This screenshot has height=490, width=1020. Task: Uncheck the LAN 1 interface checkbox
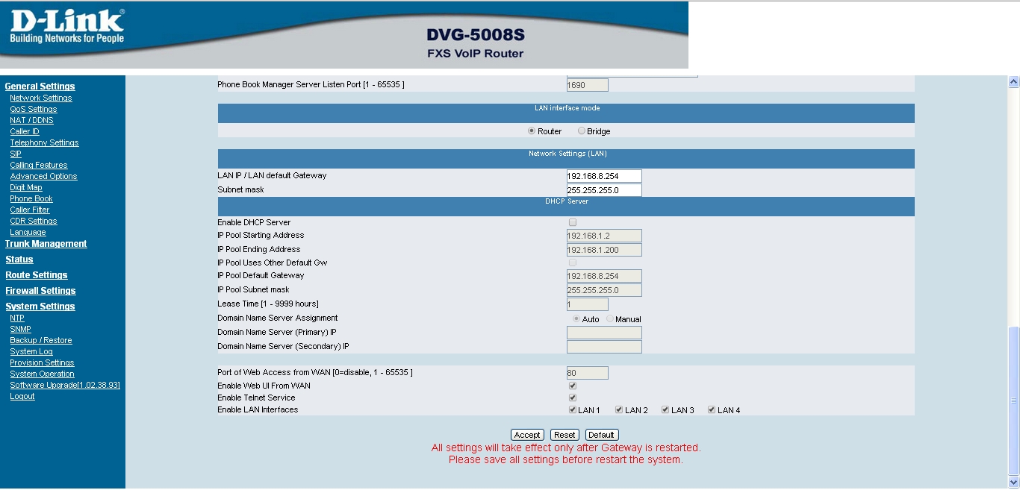573,409
